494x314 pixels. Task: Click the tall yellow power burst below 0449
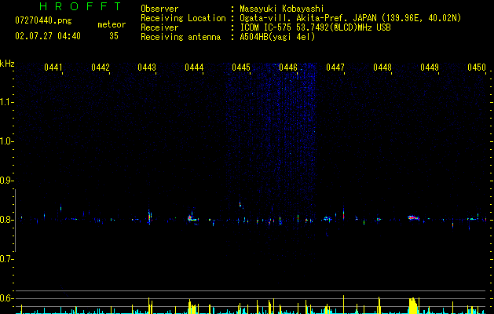coord(413,305)
